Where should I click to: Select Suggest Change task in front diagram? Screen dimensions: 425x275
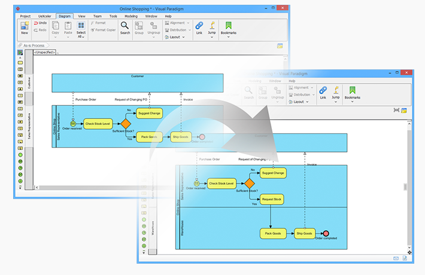pos(273,173)
